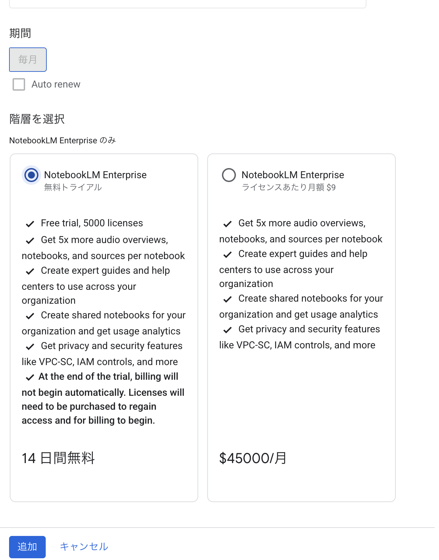439x560 pixels.
Task: Click the checkmark beside usage analytics in paid tier
Action: click(228, 299)
